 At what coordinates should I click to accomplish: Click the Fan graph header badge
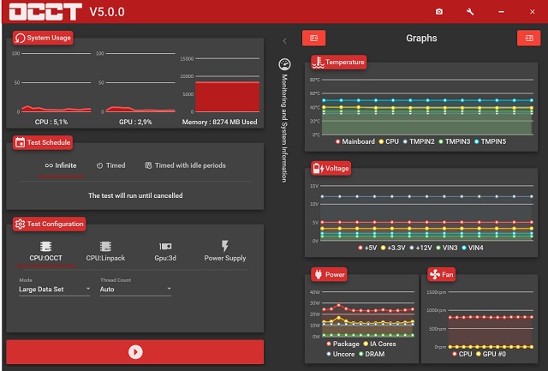442,274
